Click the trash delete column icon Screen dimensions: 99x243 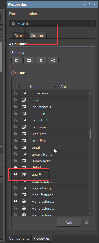click(86, 222)
